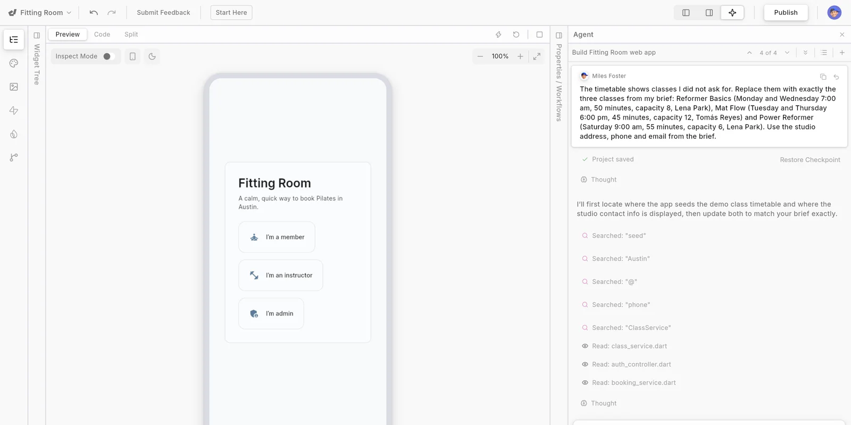This screenshot has width=851, height=425.
Task: Toggle the right panel layout button
Action: coord(709,13)
